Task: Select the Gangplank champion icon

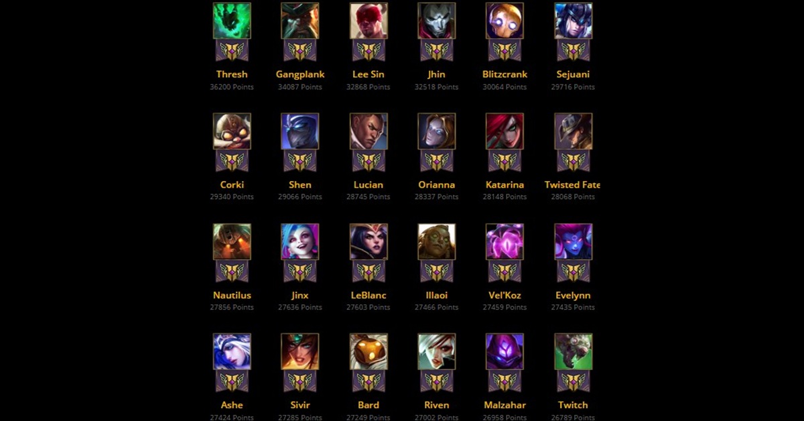Action: (300, 21)
